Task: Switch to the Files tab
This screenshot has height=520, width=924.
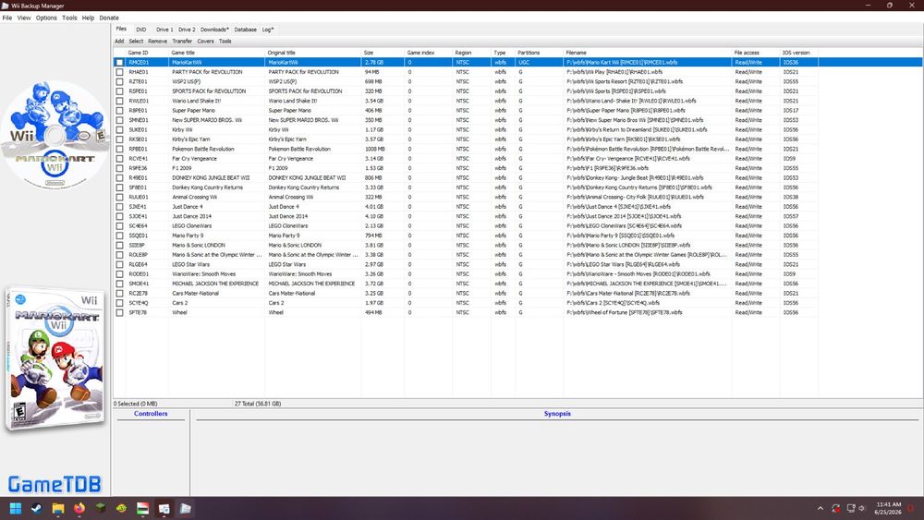Action: coord(121,29)
